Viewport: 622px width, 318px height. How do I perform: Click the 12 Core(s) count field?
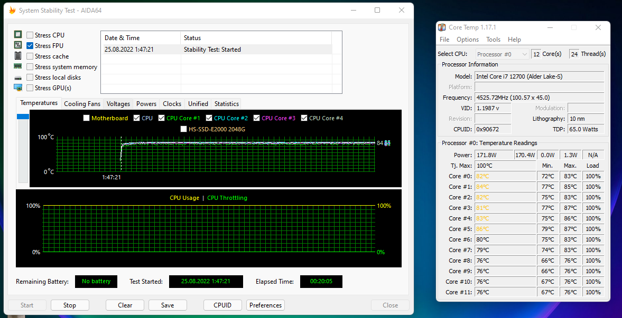pyautogui.click(x=536, y=54)
